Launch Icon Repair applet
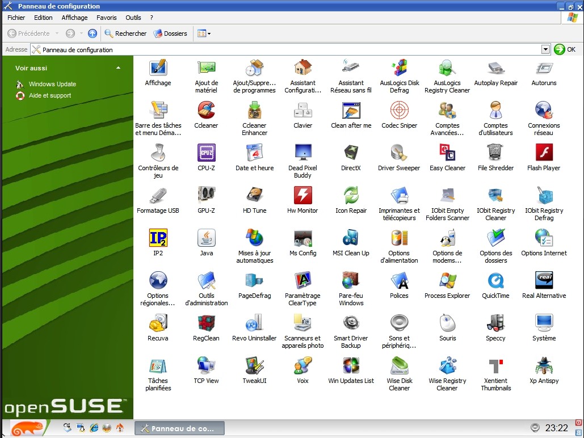The image size is (584, 438). coord(351,195)
